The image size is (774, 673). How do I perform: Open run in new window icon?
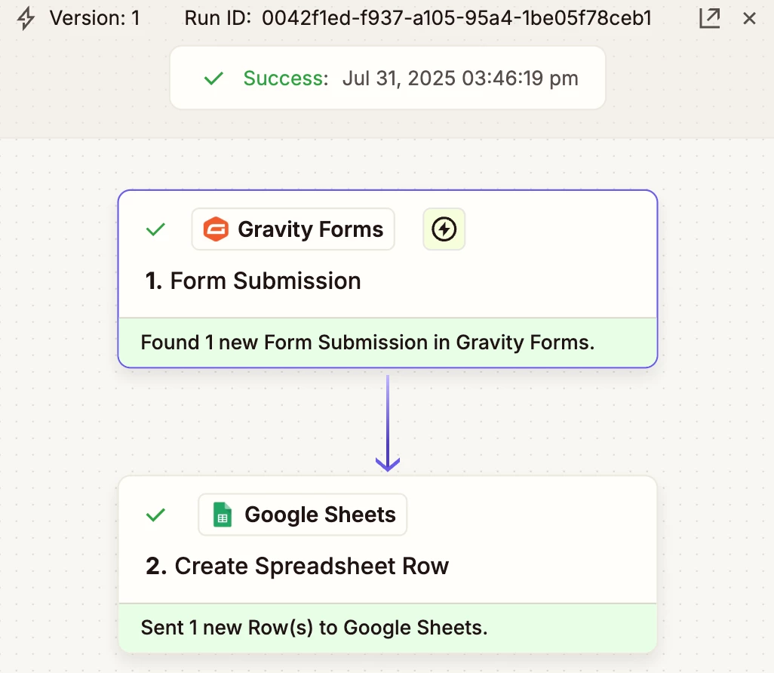[709, 19]
